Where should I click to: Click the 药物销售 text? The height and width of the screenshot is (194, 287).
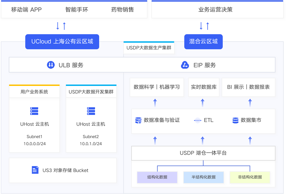tap(122, 10)
